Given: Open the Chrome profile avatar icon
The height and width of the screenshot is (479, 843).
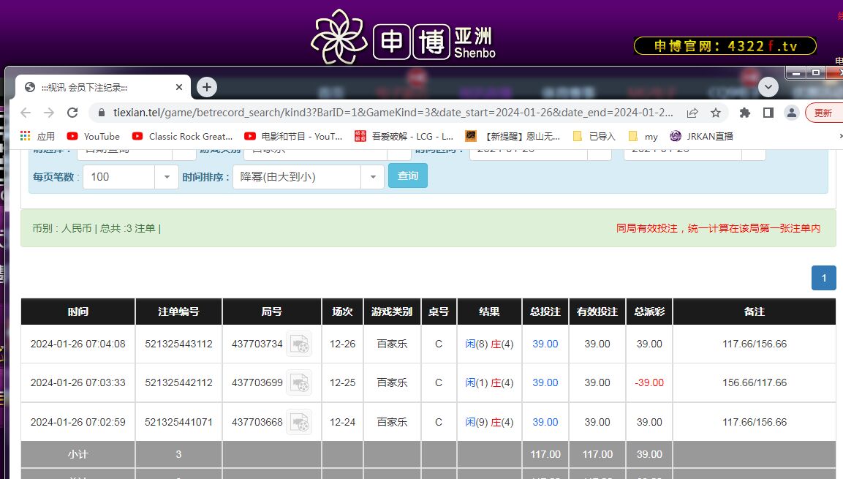Looking at the screenshot, I should [791, 113].
